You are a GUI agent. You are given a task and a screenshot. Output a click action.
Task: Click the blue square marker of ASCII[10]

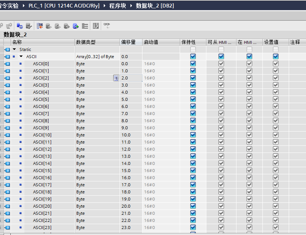tap(21, 135)
